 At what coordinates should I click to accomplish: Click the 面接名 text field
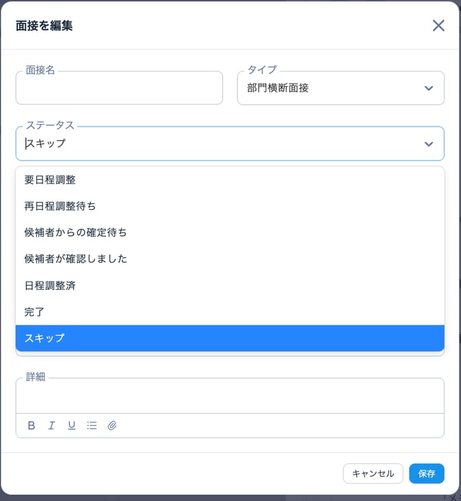(119, 89)
